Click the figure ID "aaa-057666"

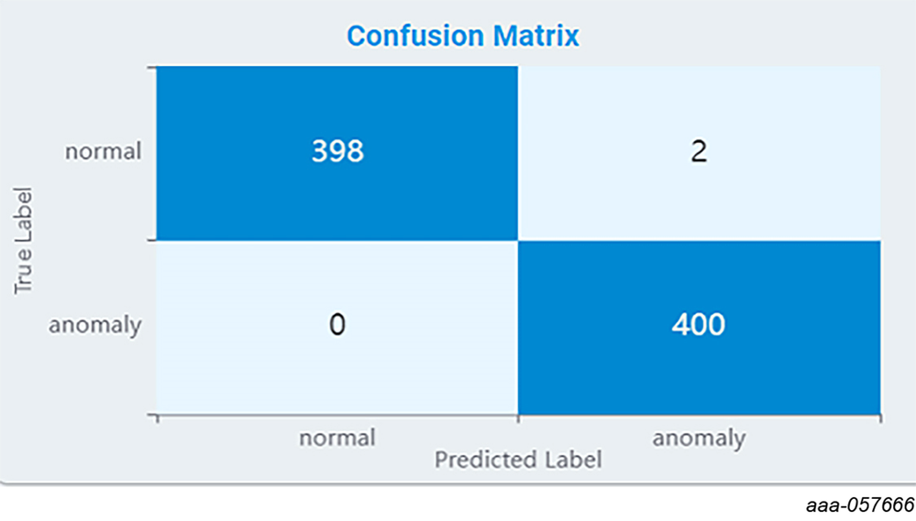click(x=860, y=504)
